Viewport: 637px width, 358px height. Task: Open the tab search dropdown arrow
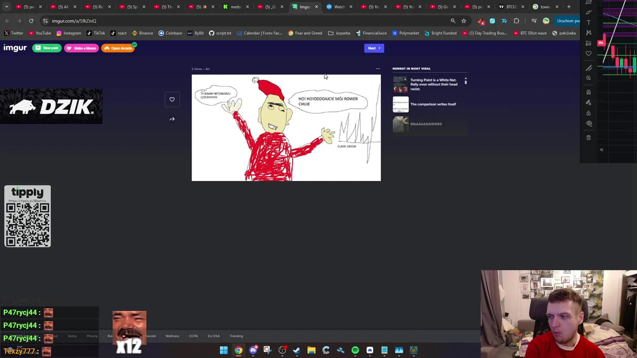[6, 7]
